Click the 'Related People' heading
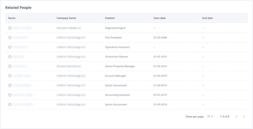Viewport: 253px width, 129px height. click(18, 8)
